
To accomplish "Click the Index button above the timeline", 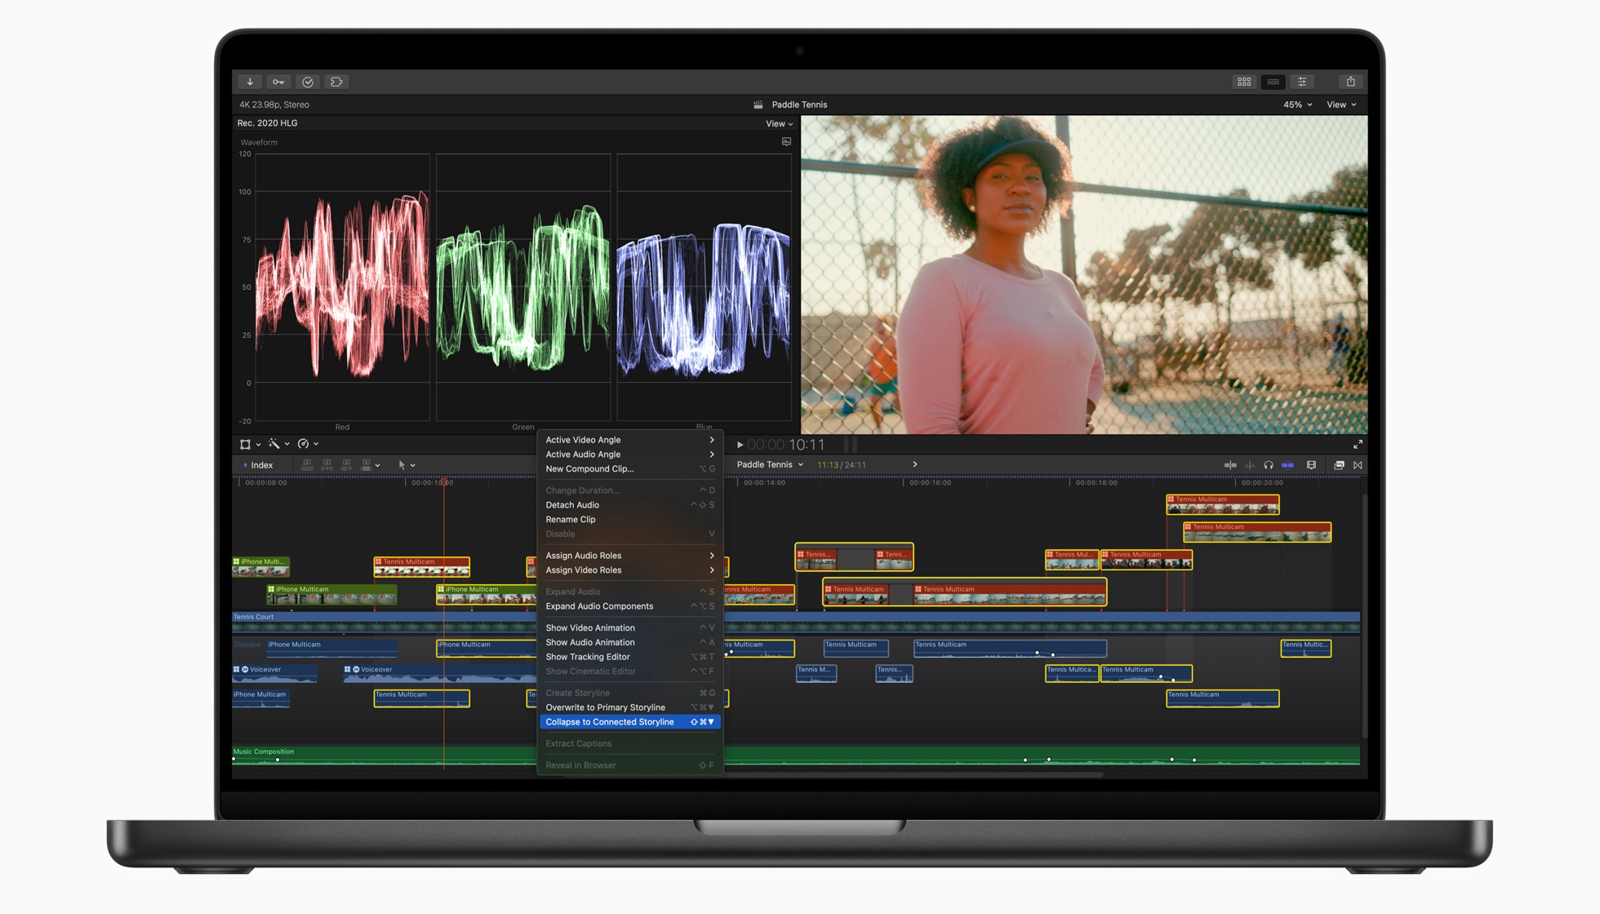I will coord(262,464).
